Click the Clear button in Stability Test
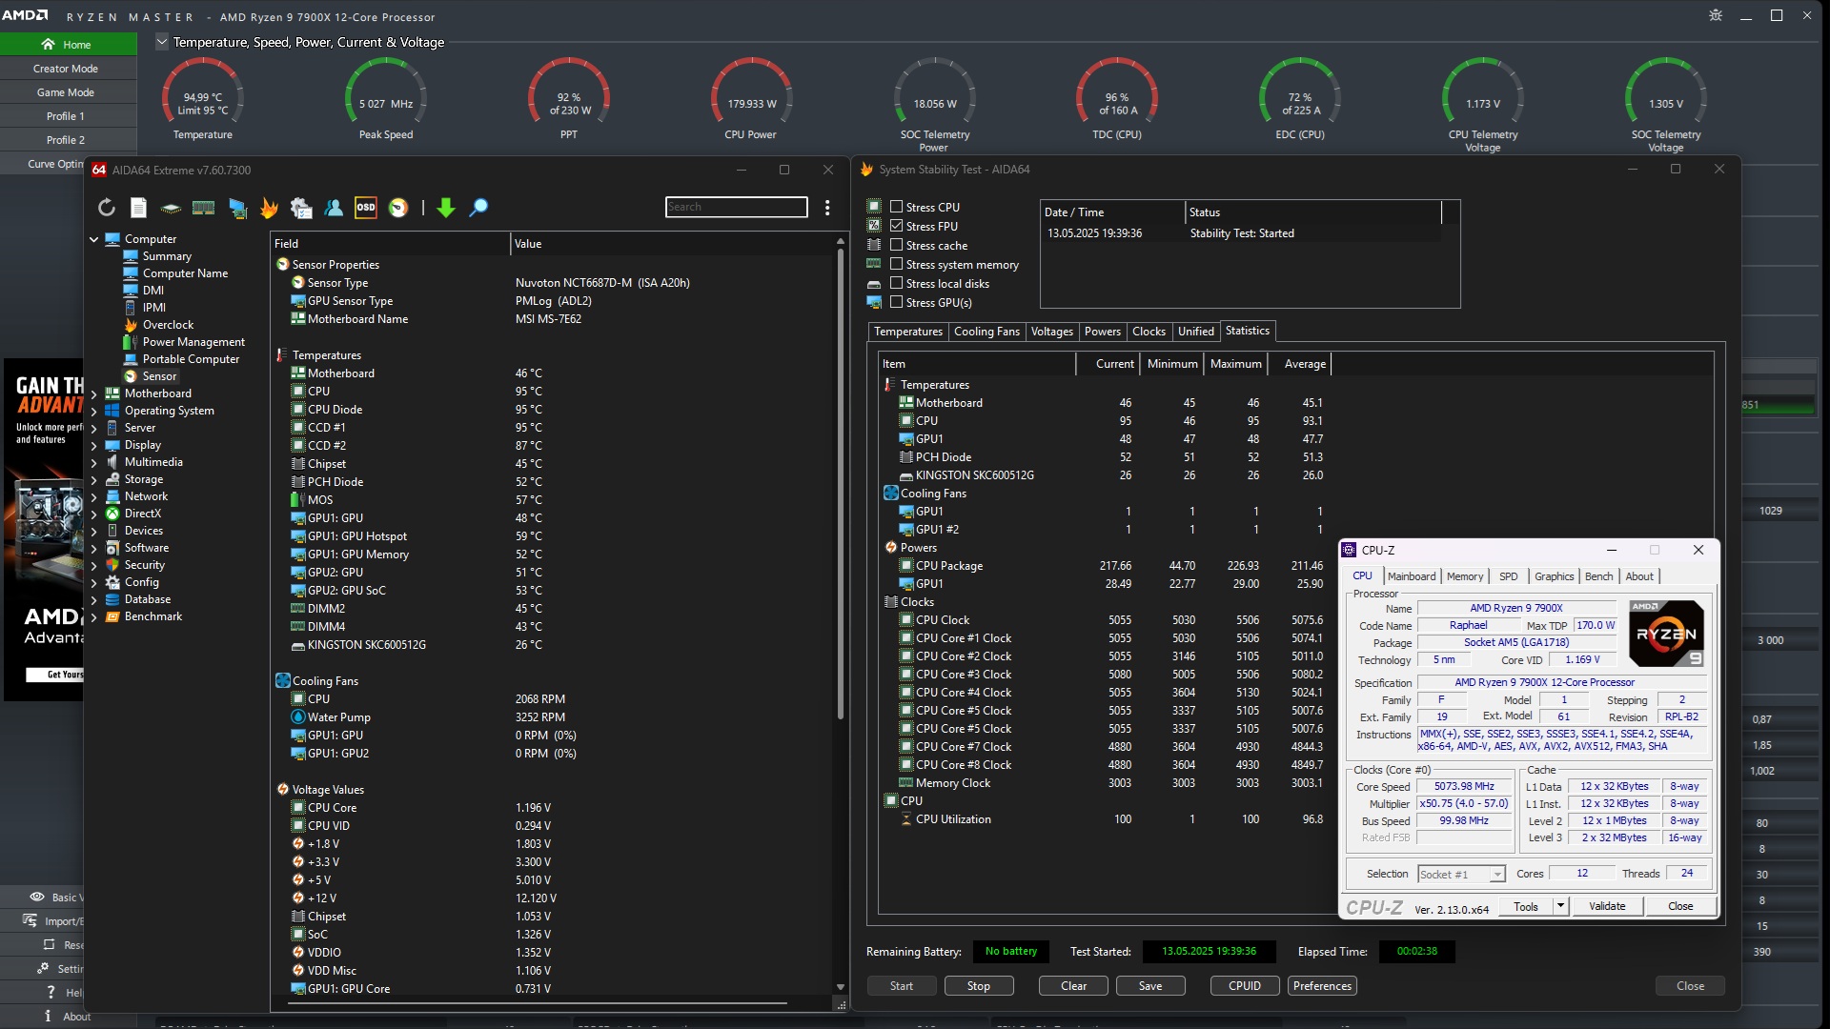 (1073, 986)
